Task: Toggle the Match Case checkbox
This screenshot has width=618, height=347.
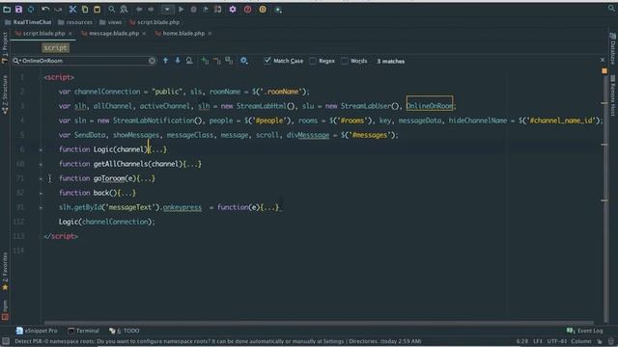Action: [x=267, y=61]
